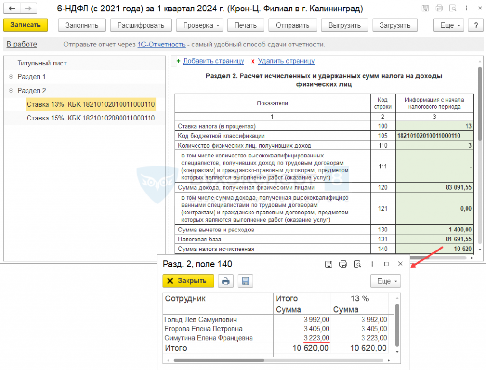486x370 pixels.
Task: Click the save icon in the main title bar
Action: coord(425,9)
